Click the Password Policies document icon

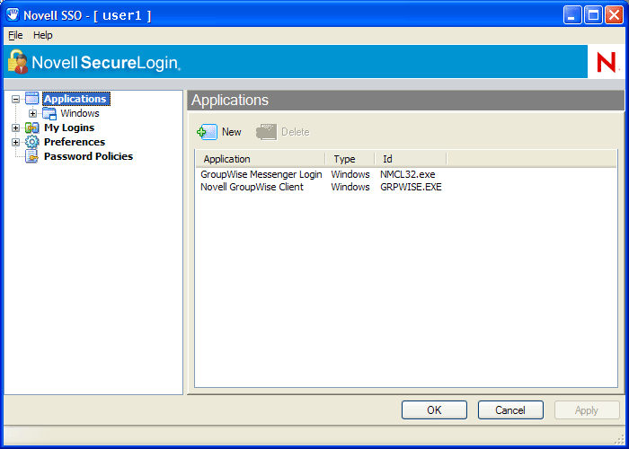tap(32, 156)
